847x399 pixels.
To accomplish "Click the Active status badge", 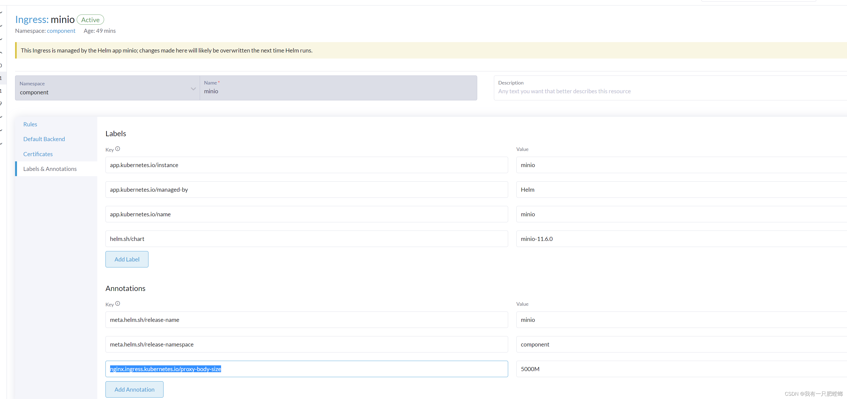I will pyautogui.click(x=90, y=20).
